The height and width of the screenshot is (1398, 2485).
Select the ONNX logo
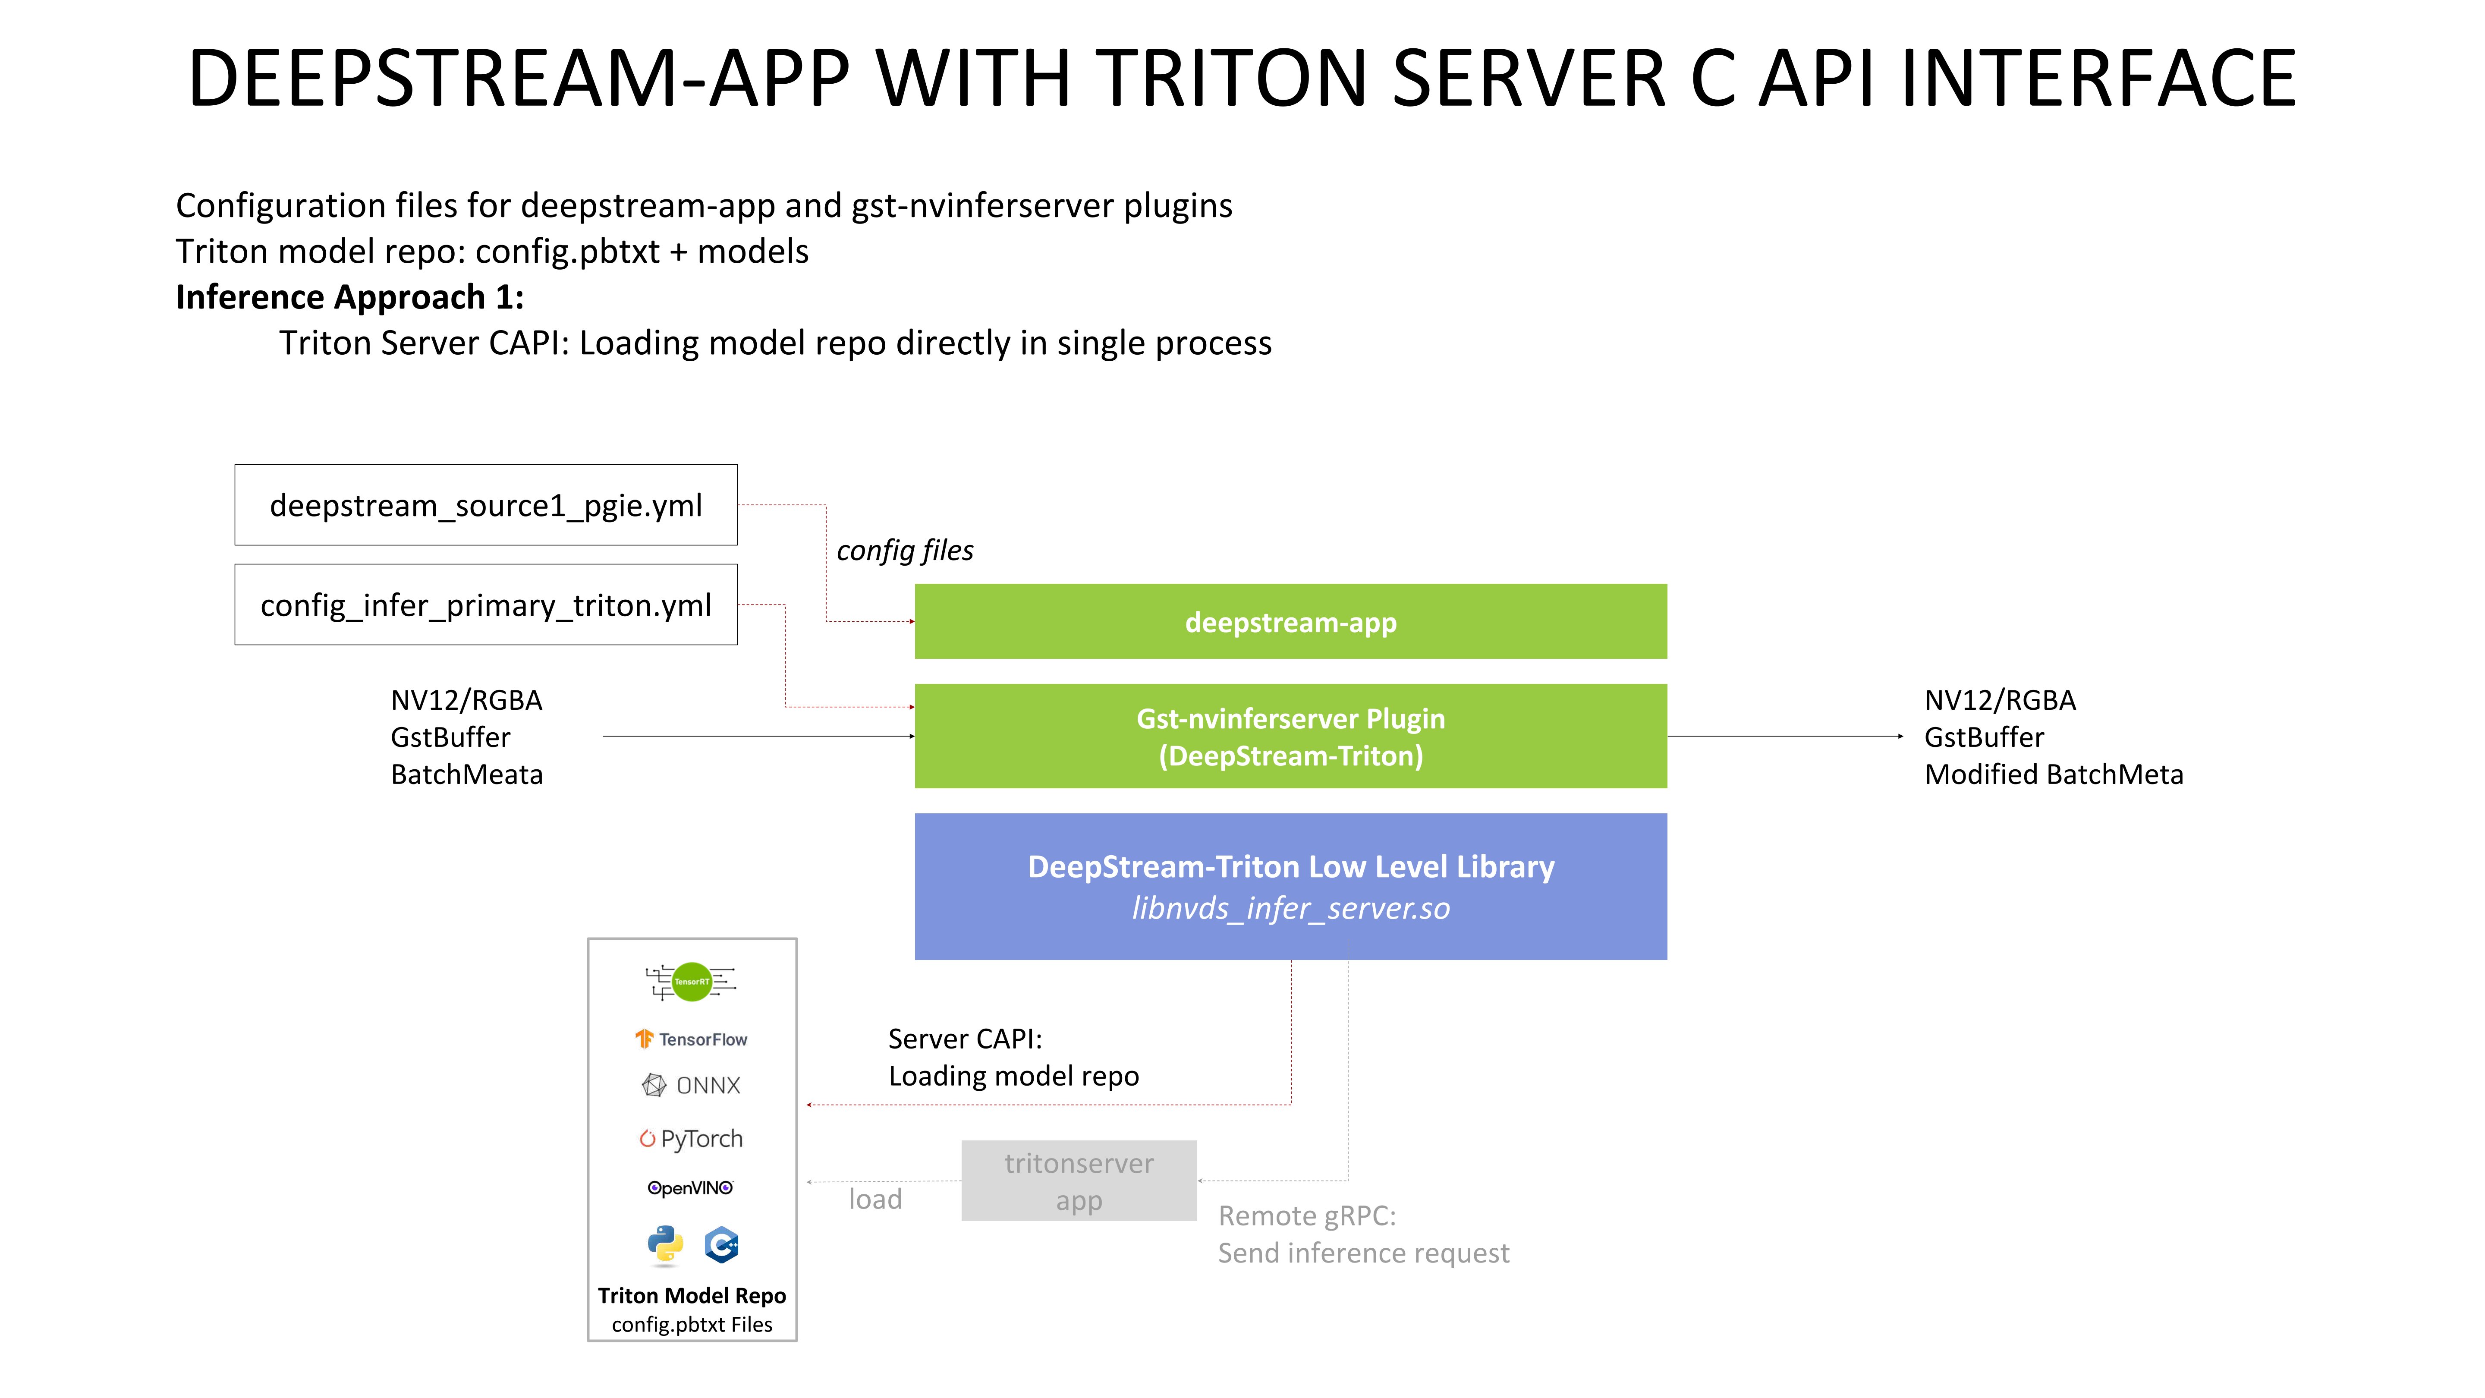tap(691, 1086)
